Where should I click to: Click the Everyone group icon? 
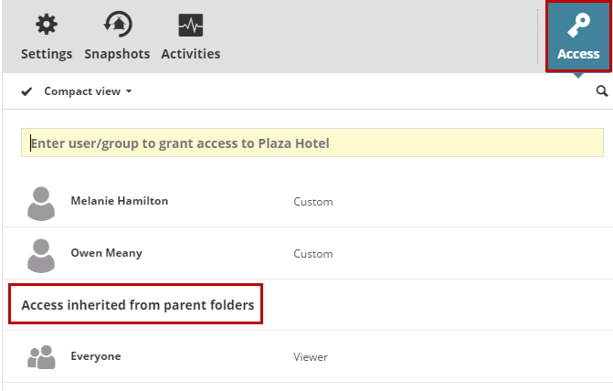(41, 357)
